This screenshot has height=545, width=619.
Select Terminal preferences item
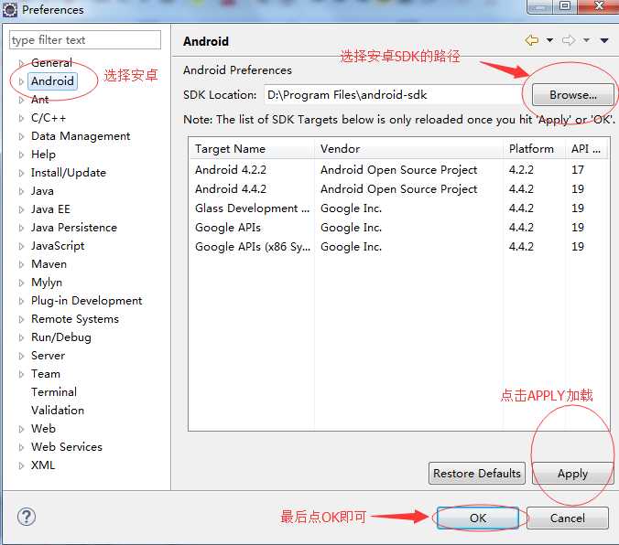coord(54,392)
